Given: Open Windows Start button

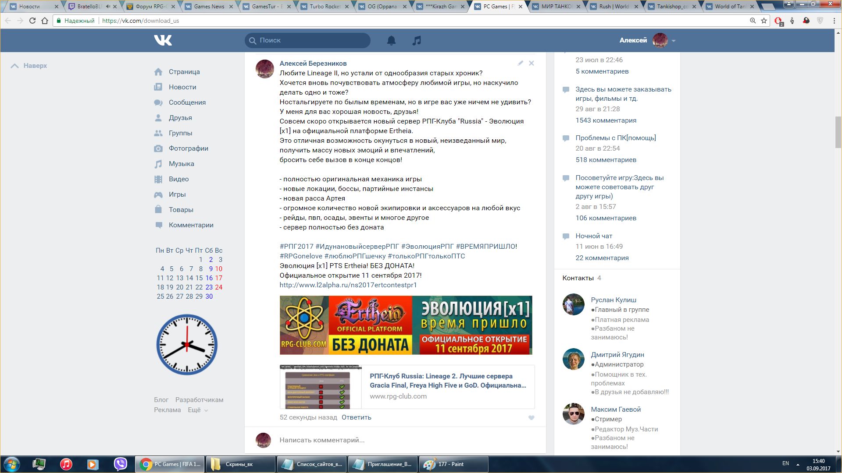Looking at the screenshot, I should [12, 464].
